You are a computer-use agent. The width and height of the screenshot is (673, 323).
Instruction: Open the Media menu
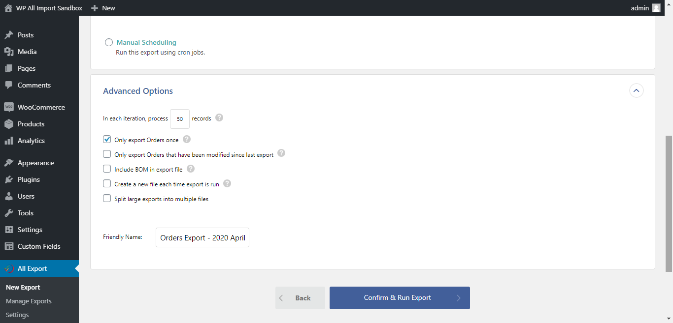(x=39, y=52)
